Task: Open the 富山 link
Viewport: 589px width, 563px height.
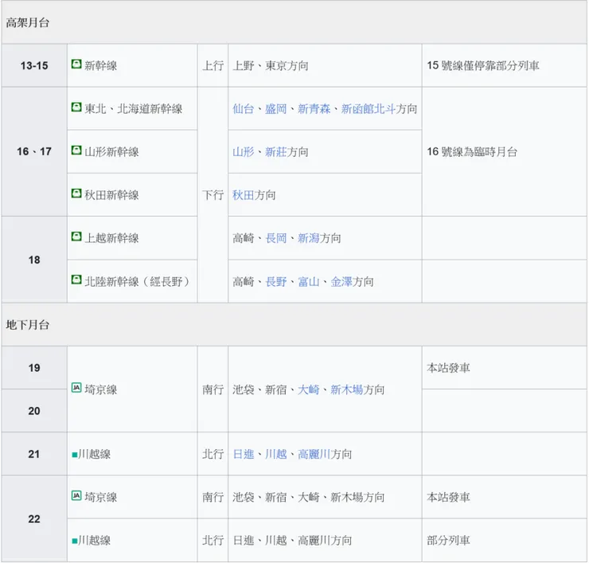Action: click(x=308, y=282)
